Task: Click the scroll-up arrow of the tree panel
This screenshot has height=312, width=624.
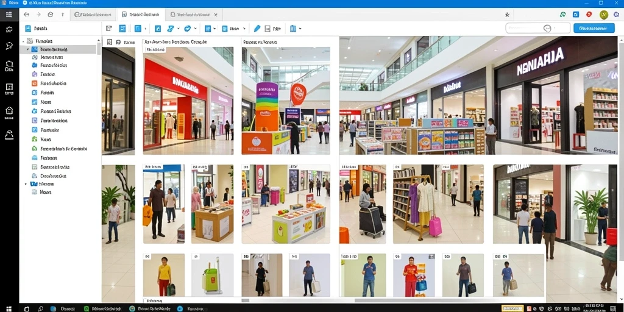Action: tap(99, 40)
